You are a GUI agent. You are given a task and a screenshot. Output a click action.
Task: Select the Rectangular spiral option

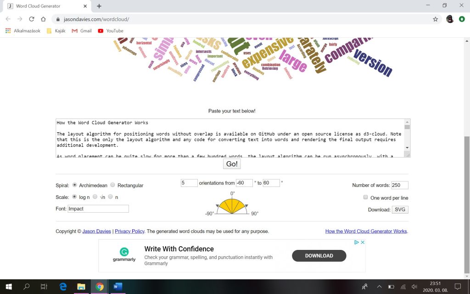coord(113,185)
